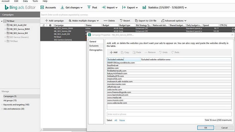Open the Data menu

(25, 1)
